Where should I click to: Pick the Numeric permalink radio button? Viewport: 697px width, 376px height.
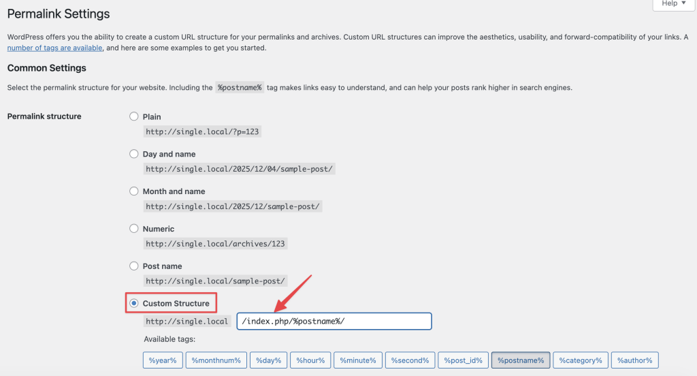(x=134, y=229)
